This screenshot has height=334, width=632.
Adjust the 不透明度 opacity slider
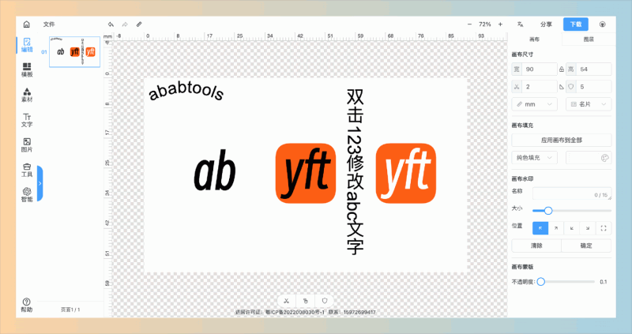[x=566, y=282]
